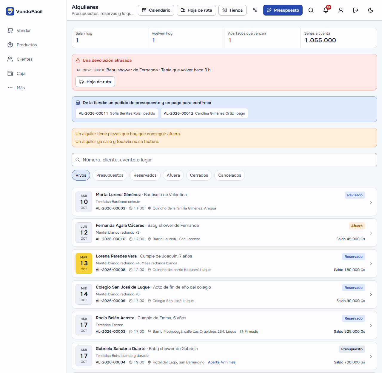Open AL-2026-00011 Sofía Benítez Ruiz pedido
This screenshot has width=382, height=373.
click(117, 113)
